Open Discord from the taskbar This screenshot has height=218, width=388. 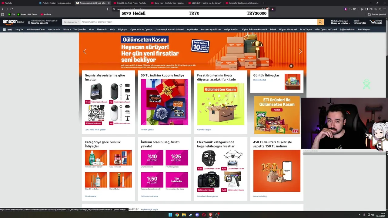(x=197, y=215)
